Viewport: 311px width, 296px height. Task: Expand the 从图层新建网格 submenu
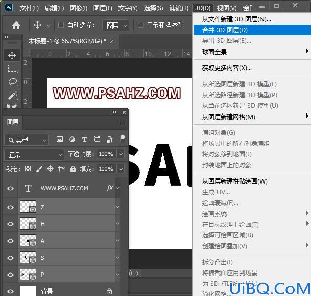[252, 117]
